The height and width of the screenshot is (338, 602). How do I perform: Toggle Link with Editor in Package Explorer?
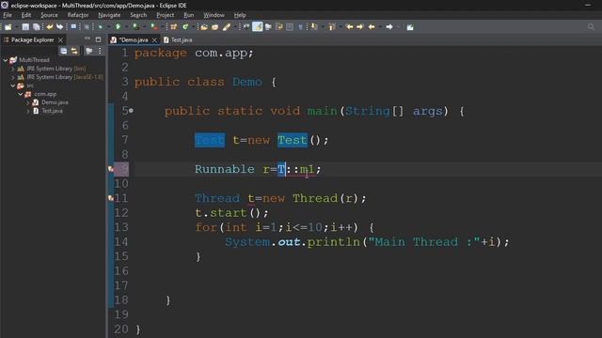[73, 51]
